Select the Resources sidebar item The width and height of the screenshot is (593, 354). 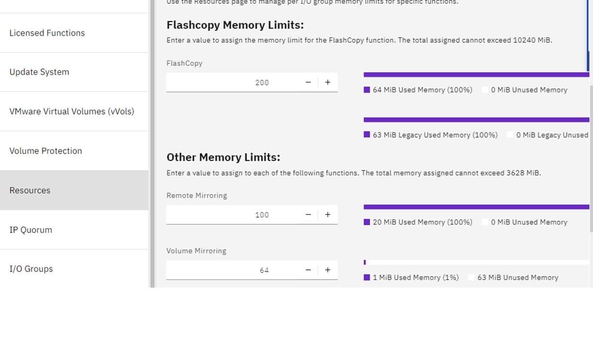click(74, 190)
